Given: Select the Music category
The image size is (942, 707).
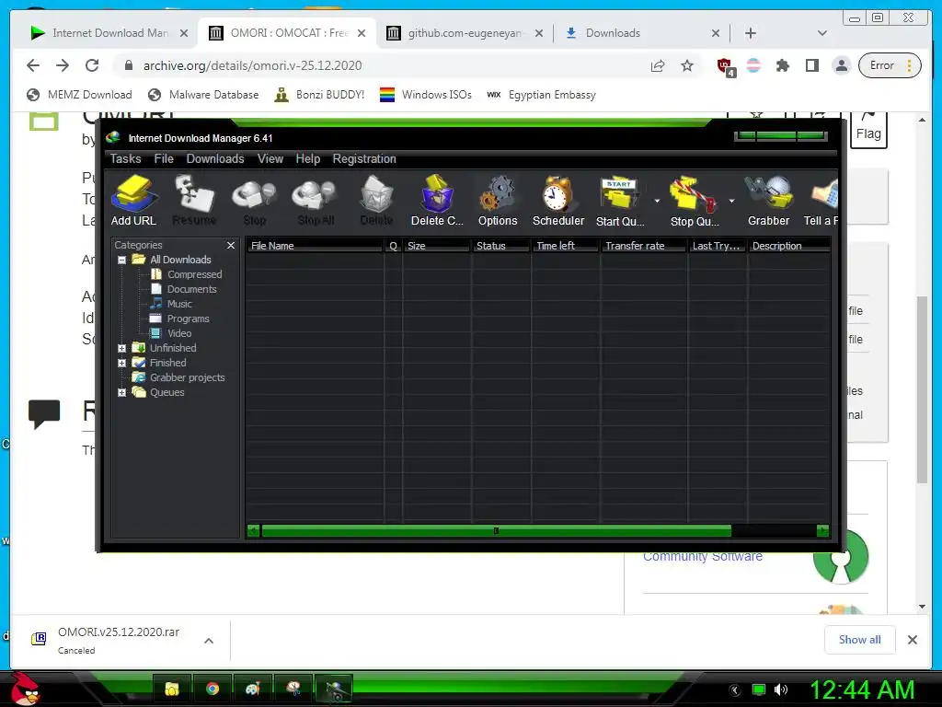Looking at the screenshot, I should pos(179,304).
